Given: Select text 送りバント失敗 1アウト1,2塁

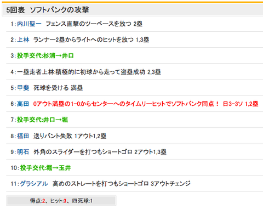Looking at the screenshot, I should (x=70, y=136).
